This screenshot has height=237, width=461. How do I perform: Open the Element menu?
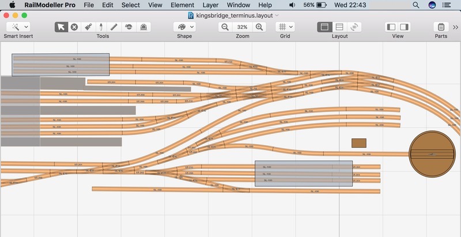click(x=182, y=5)
